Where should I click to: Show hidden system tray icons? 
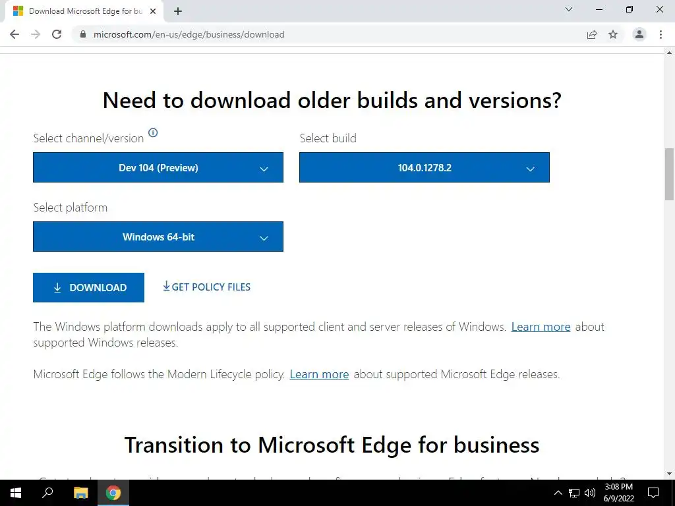558,493
